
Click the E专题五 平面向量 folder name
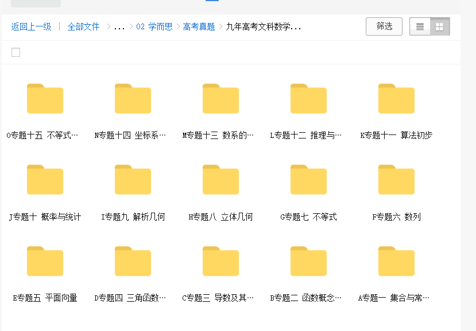[x=45, y=298]
